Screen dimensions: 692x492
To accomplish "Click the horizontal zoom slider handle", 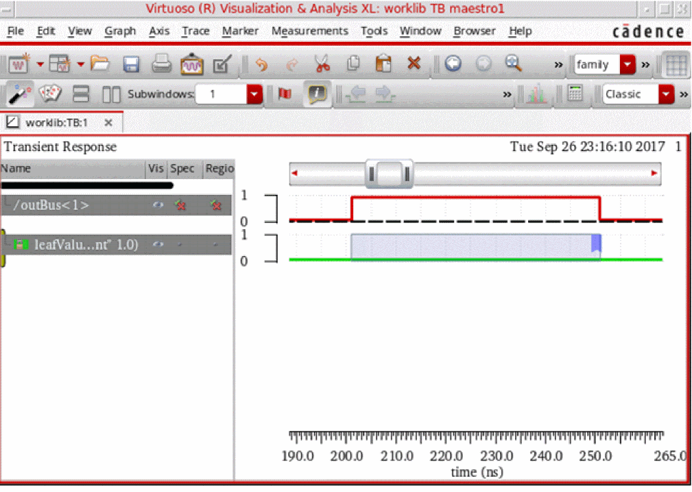I will click(388, 174).
